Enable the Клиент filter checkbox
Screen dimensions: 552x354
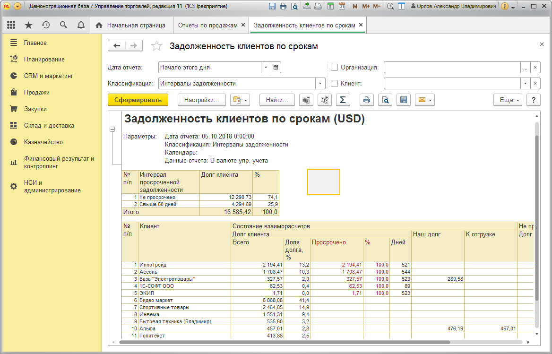pos(335,83)
